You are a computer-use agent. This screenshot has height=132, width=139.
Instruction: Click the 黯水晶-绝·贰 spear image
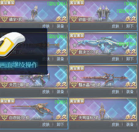point(104,78)
